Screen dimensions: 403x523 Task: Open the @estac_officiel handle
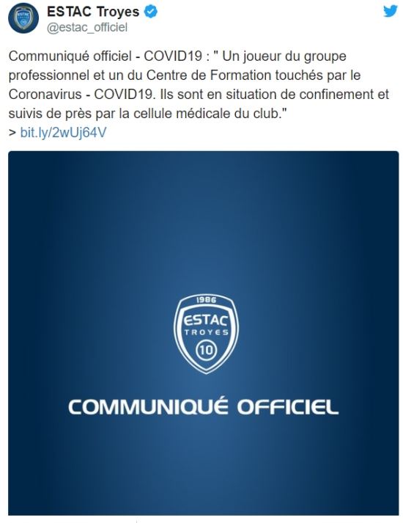point(87,27)
